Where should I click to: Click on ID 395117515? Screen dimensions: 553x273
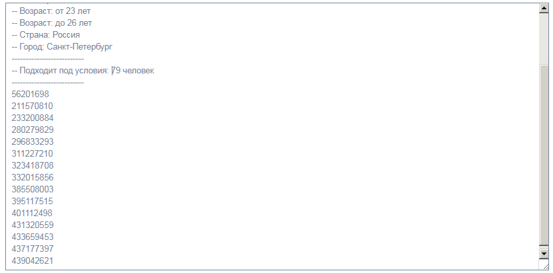tap(32, 201)
